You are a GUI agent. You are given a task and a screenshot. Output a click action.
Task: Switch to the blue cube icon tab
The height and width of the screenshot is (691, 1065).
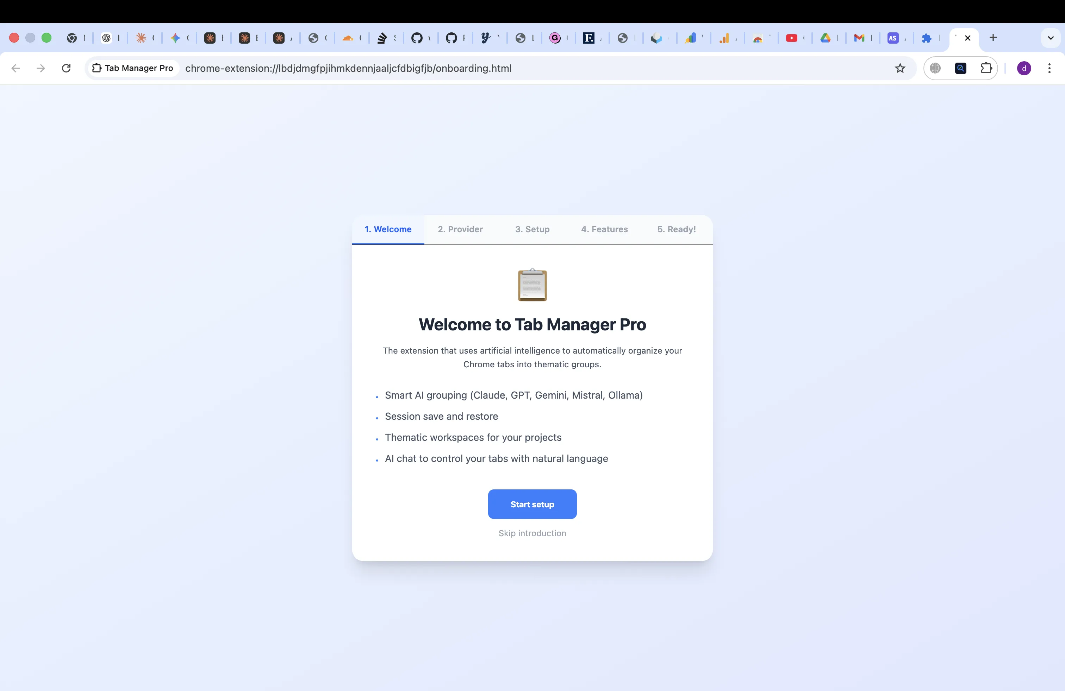(x=656, y=38)
